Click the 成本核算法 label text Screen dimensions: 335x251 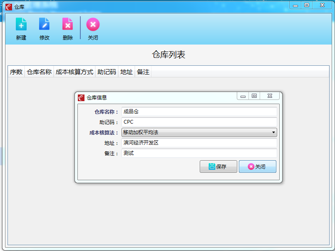click(x=104, y=133)
